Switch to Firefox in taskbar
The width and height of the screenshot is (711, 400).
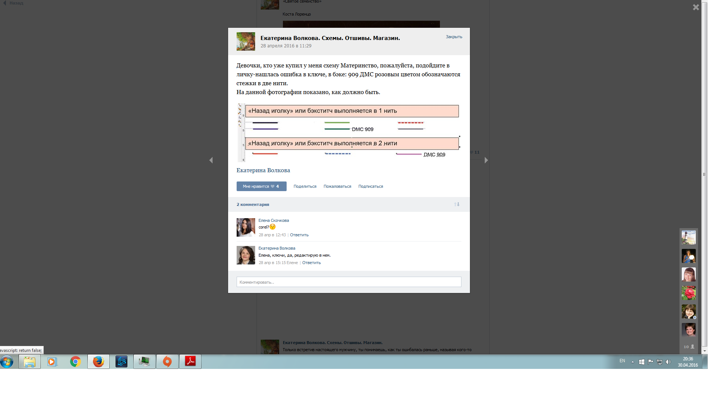click(x=98, y=361)
